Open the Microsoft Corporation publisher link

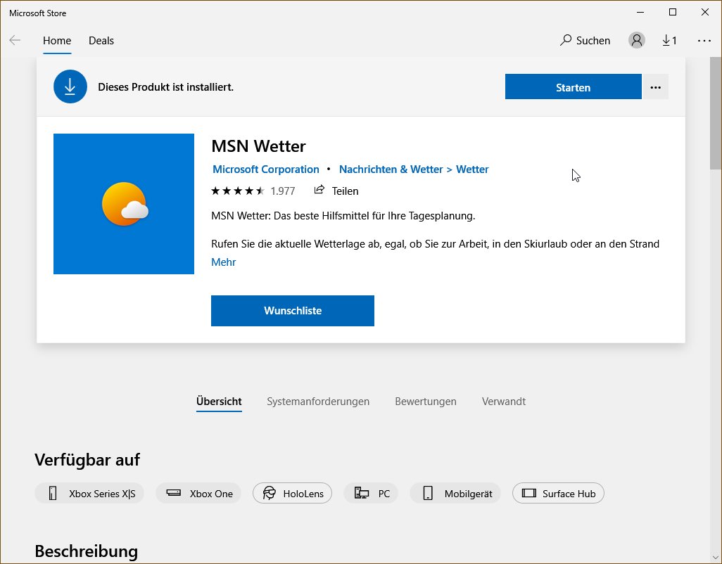(x=266, y=169)
